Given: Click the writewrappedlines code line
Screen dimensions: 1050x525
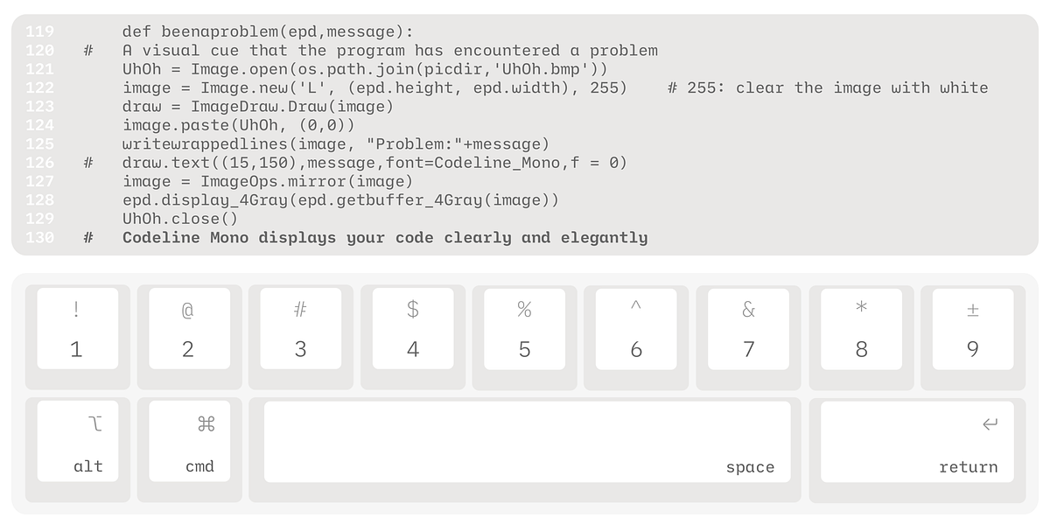Looking at the screenshot, I should [x=336, y=143].
